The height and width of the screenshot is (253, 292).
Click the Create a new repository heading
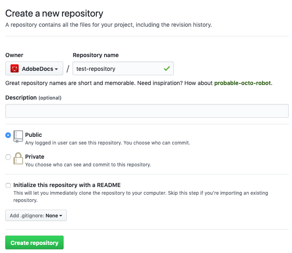click(x=54, y=13)
